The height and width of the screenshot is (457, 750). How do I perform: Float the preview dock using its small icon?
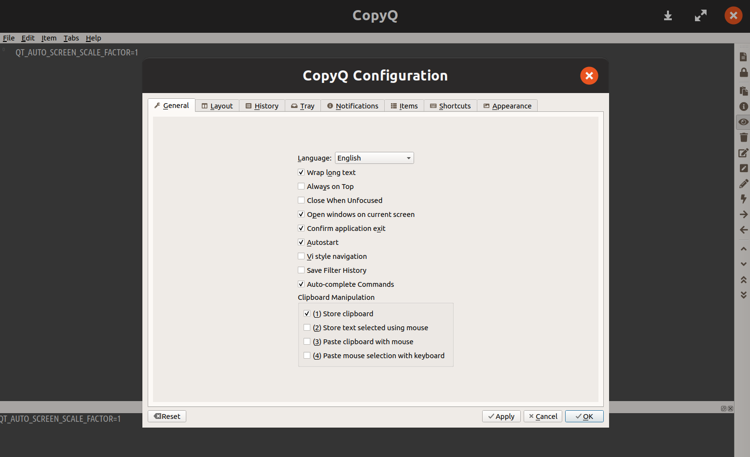point(723,408)
